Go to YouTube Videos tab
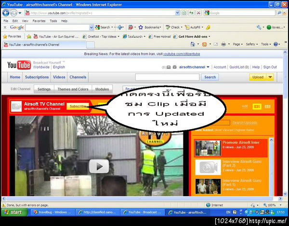Screen dimensions: 289x226 click(x=59, y=77)
